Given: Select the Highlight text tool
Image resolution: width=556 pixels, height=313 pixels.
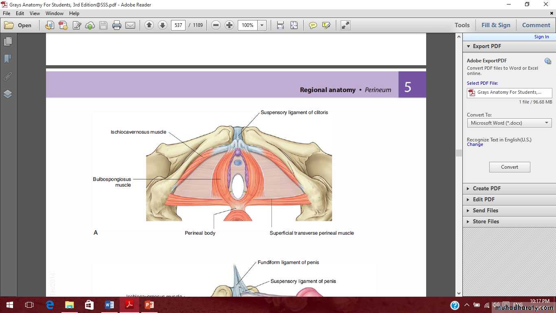Looking at the screenshot, I should pyautogui.click(x=326, y=25).
